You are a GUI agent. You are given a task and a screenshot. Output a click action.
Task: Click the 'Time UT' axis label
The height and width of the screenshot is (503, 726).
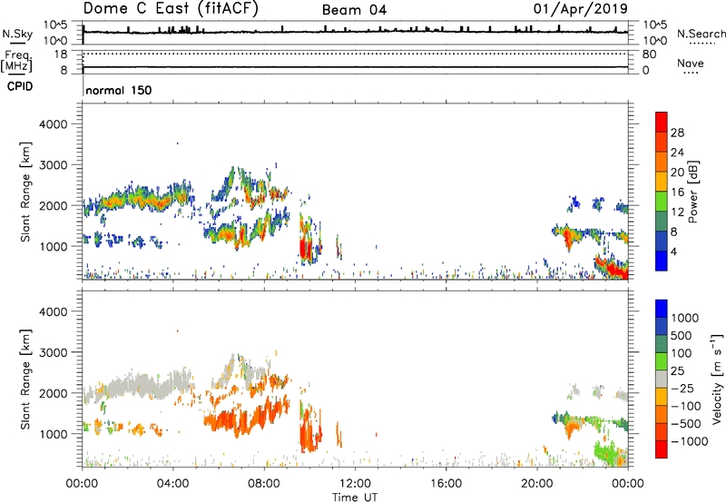(x=355, y=498)
